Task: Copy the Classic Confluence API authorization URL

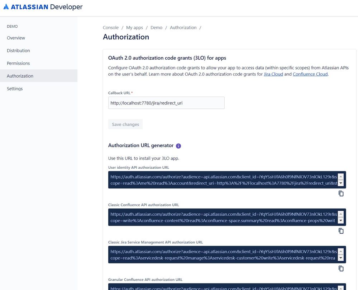Action: 341,231
